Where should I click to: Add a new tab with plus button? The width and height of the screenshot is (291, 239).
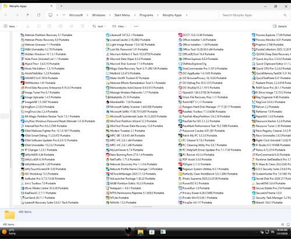[61, 6]
